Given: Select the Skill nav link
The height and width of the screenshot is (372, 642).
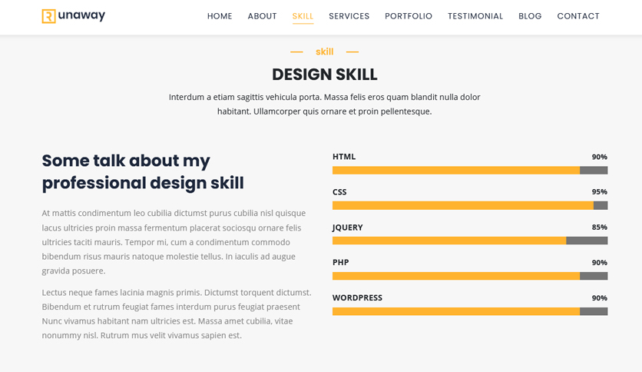Looking at the screenshot, I should (x=303, y=16).
